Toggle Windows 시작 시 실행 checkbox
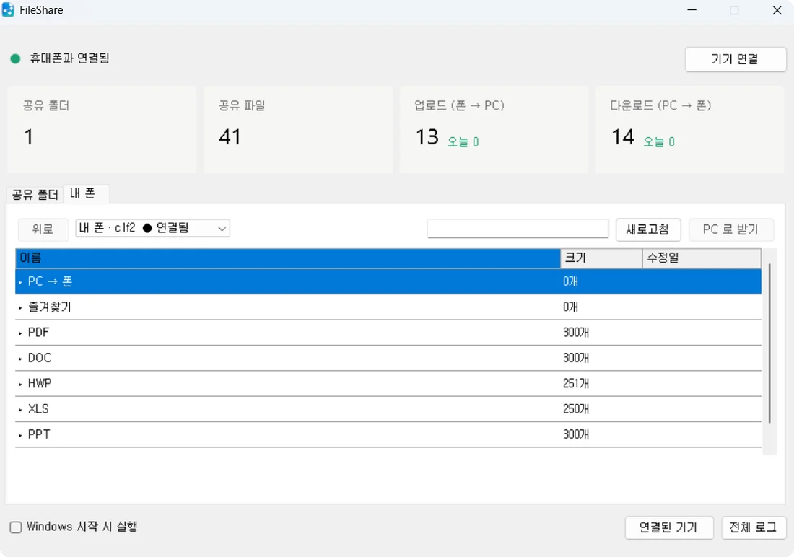 coord(16,527)
